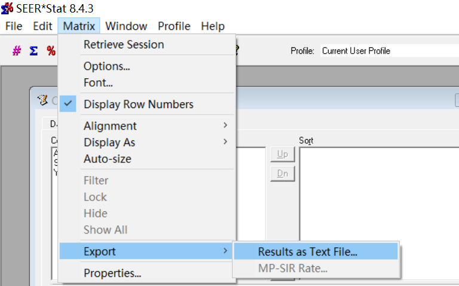The image size is (459, 286).
Task: Choose Retrieve Session from Matrix menu
Action: (147, 45)
